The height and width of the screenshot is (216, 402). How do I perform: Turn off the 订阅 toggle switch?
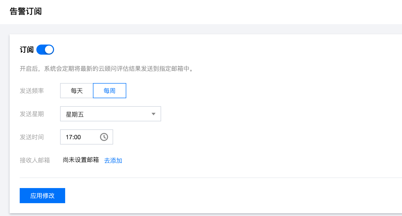45,50
